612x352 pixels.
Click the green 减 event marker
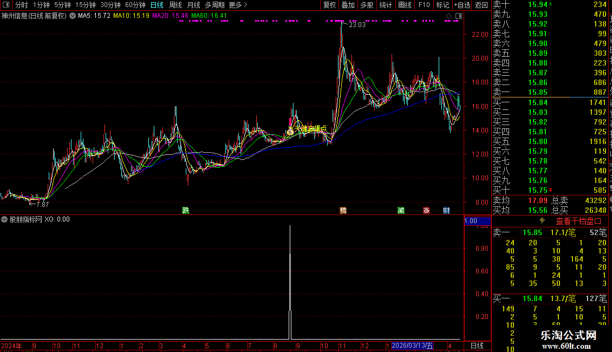click(401, 210)
